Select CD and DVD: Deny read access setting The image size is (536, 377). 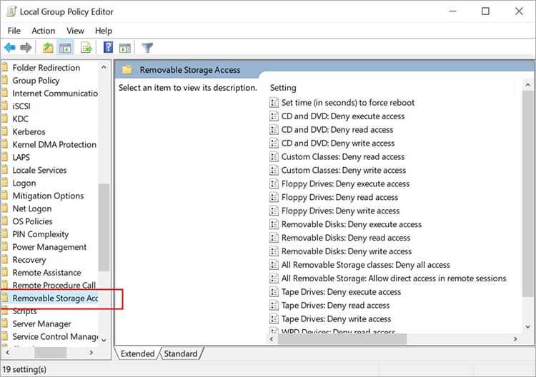point(337,130)
